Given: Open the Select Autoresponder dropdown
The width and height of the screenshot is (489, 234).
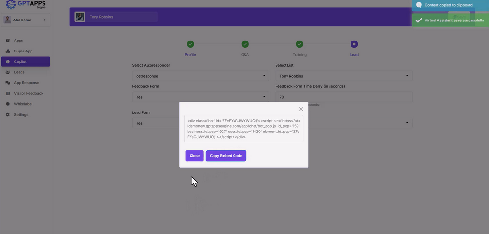Looking at the screenshot, I should 200,76.
